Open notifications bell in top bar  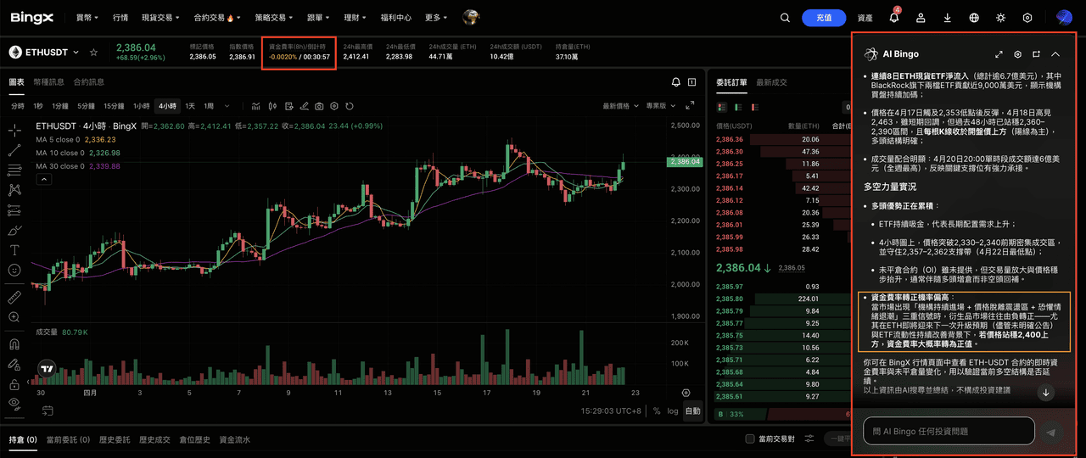[894, 18]
